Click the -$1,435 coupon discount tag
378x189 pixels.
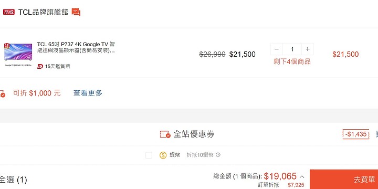click(x=356, y=134)
